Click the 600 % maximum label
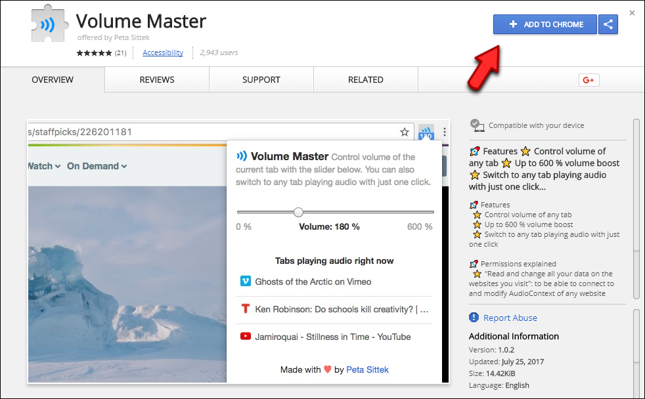Screen dimensions: 645x399 (x=420, y=226)
